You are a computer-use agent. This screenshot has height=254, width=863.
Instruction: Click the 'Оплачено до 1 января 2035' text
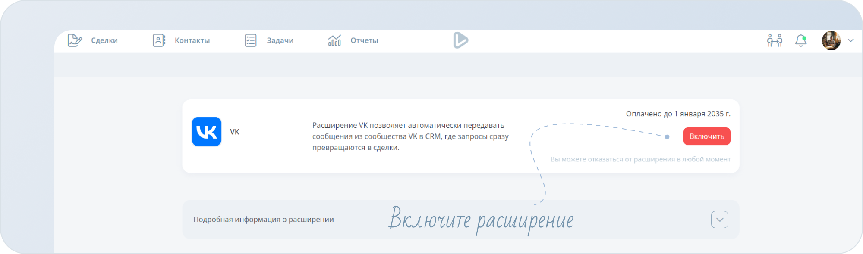click(x=678, y=114)
